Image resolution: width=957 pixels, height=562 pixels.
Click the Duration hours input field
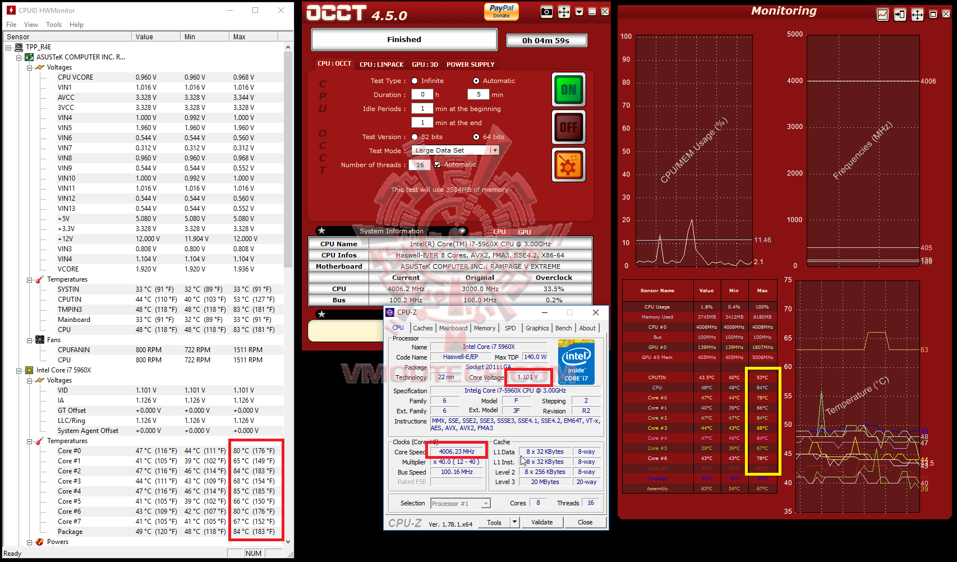coord(422,95)
